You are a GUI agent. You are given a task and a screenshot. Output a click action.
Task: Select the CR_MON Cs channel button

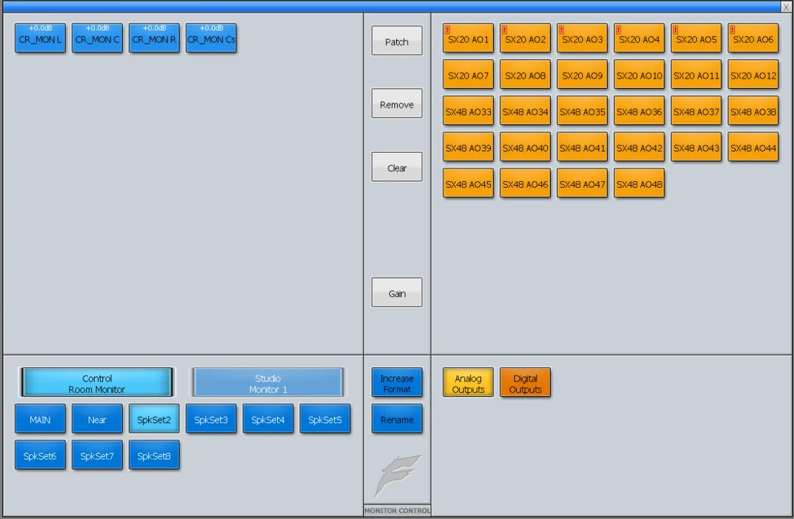(211, 38)
